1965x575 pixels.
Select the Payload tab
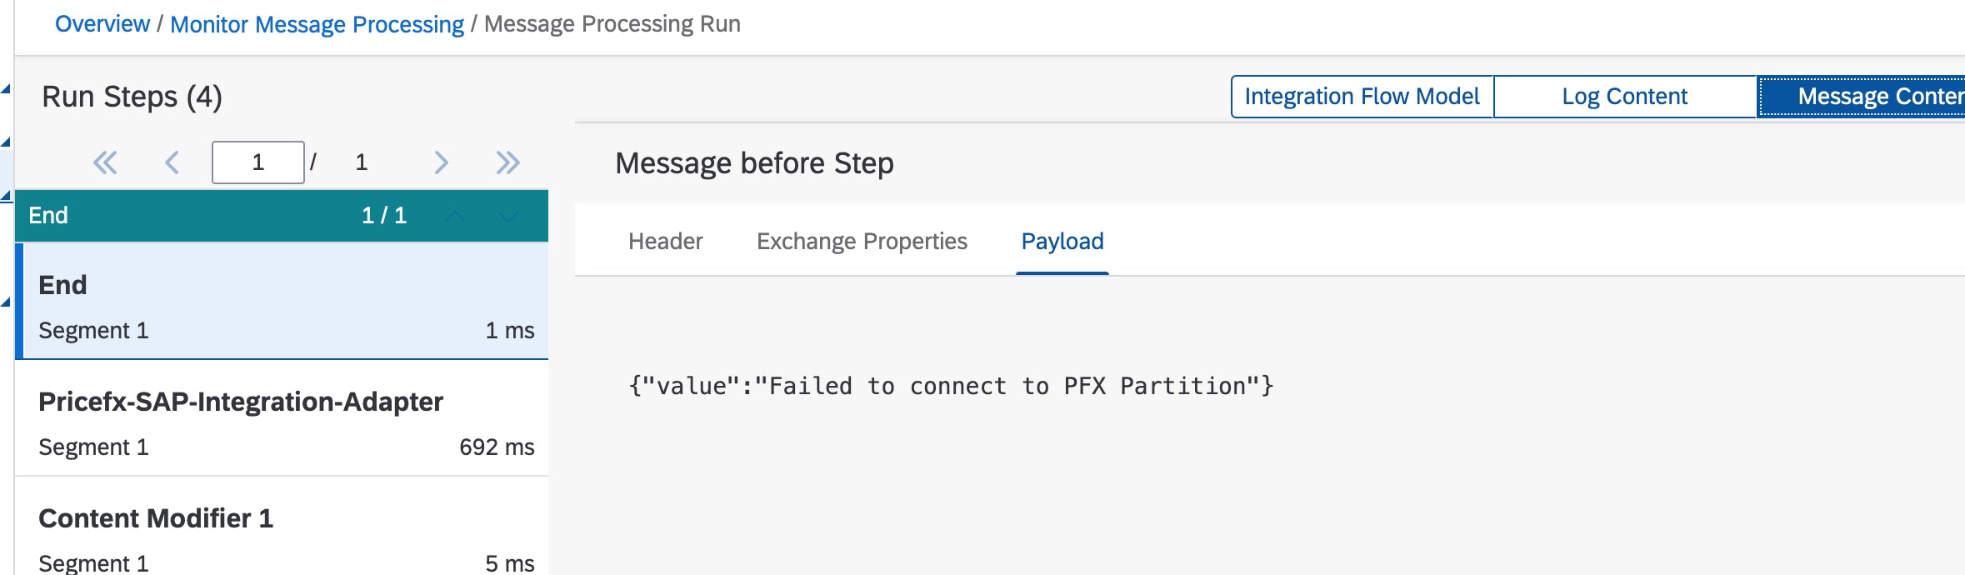(x=1062, y=242)
